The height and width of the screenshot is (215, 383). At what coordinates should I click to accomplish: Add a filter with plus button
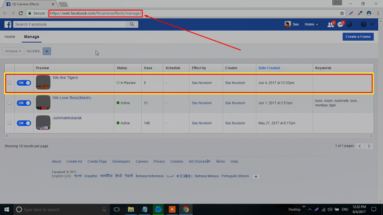(x=46, y=51)
